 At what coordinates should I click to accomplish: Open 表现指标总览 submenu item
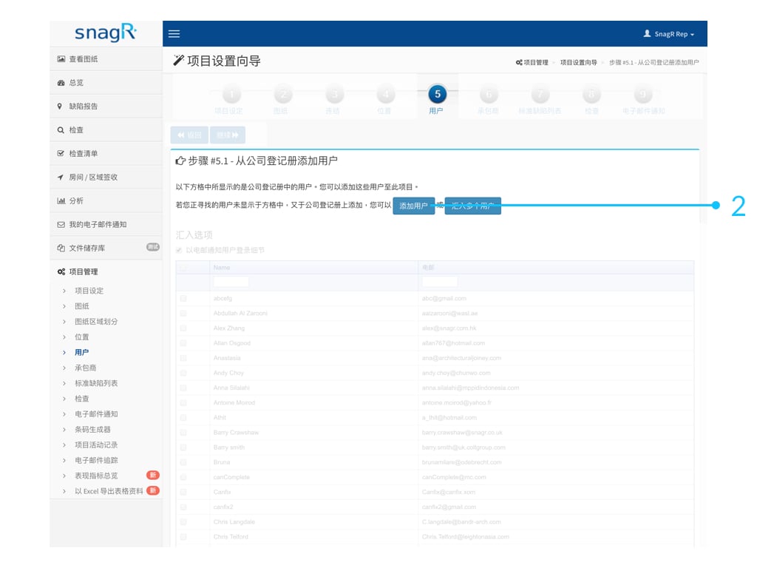coord(96,476)
